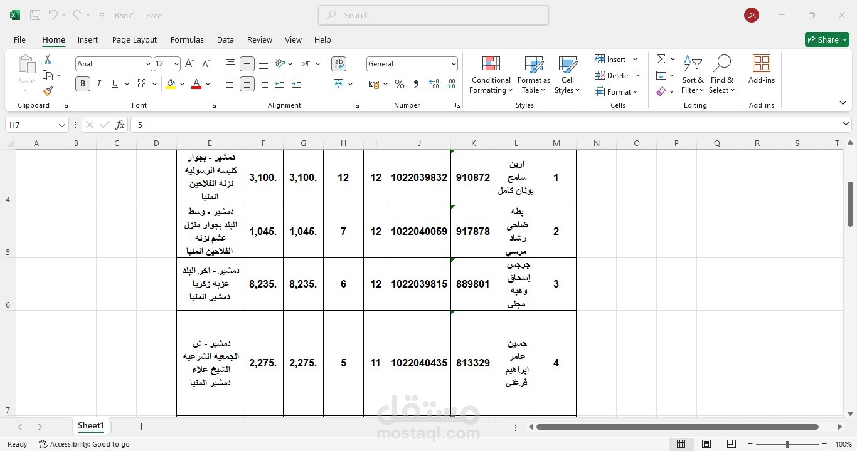The width and height of the screenshot is (857, 451).
Task: Toggle Align Right
Action: coord(263,84)
